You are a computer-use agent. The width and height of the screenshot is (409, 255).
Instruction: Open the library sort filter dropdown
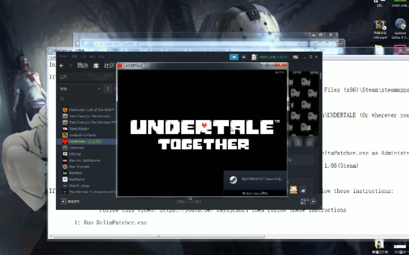[x=80, y=89]
